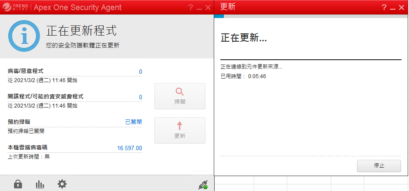
Task: Open help question mark in 更新 window
Action: coord(384,7)
